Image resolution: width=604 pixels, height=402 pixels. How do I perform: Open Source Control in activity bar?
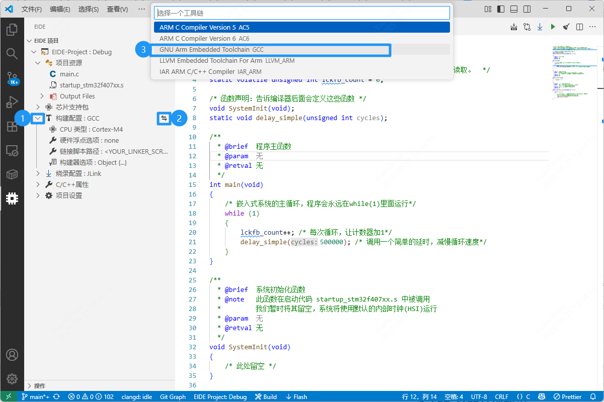pyautogui.click(x=12, y=78)
